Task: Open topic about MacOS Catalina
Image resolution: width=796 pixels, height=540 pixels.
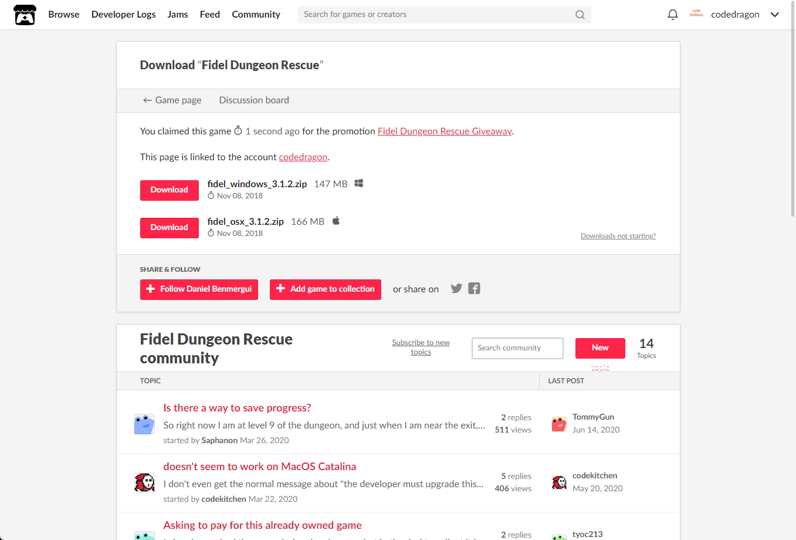Action: tap(260, 467)
